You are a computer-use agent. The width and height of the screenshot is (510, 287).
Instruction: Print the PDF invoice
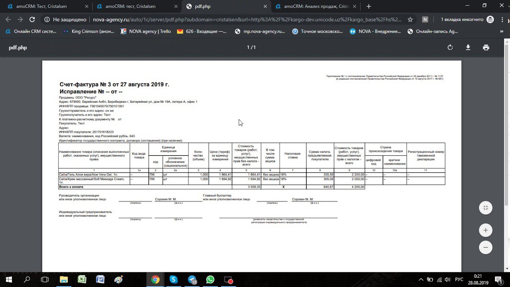(x=486, y=47)
